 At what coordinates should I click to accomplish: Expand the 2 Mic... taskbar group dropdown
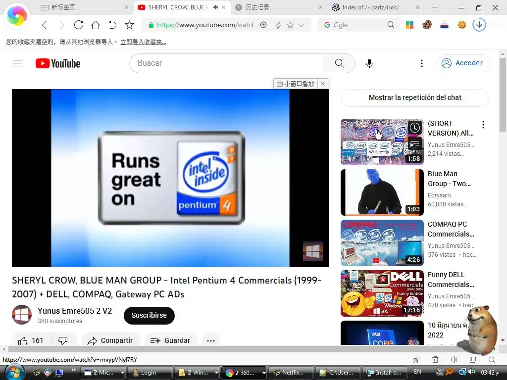122,373
